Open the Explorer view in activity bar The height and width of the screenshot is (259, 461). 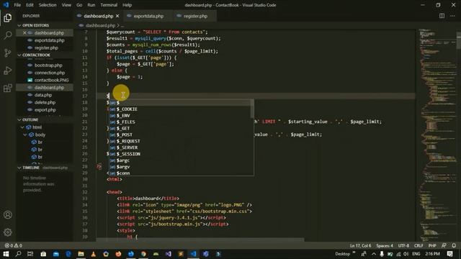coord(8,18)
